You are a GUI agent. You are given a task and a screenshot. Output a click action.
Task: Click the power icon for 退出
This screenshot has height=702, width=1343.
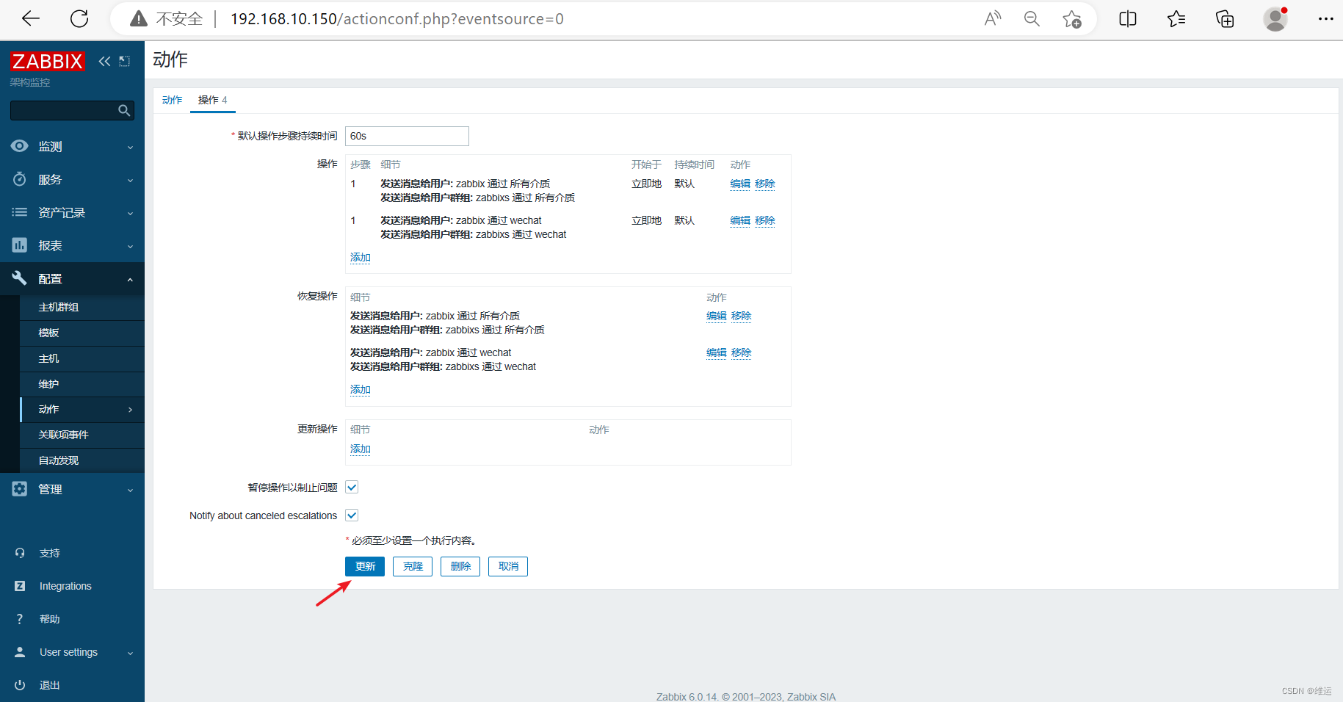[20, 685]
